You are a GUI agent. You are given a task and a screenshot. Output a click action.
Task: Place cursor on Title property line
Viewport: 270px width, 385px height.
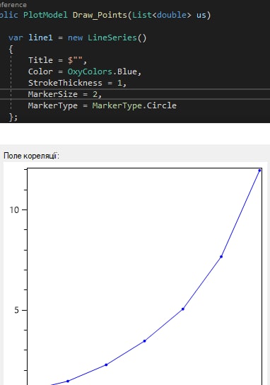[x=57, y=60]
